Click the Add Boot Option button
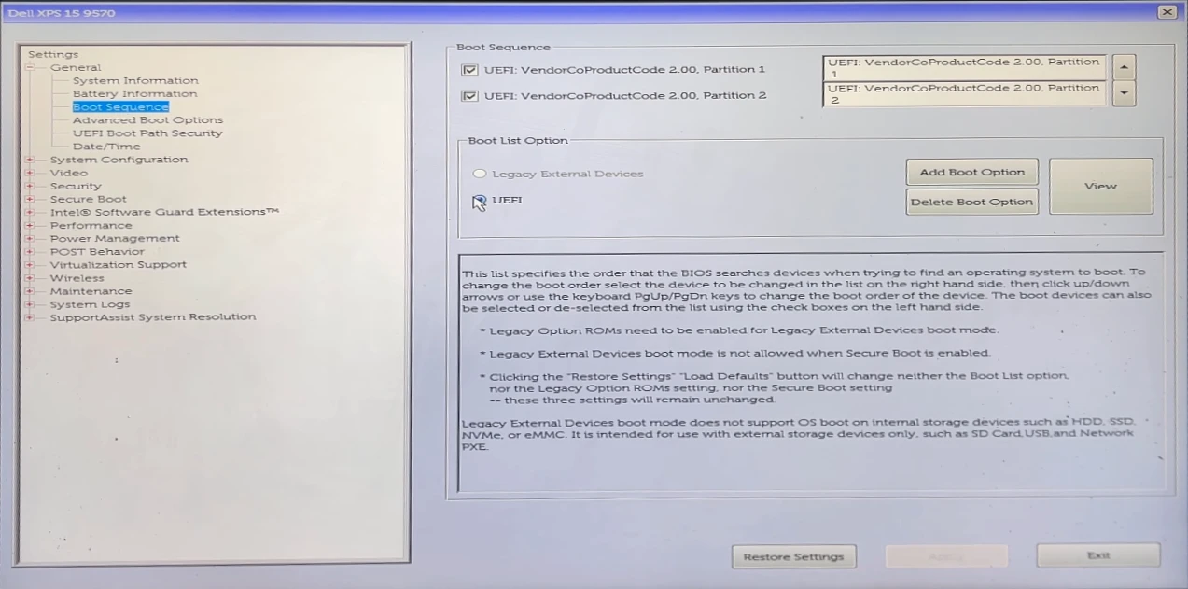This screenshot has width=1188, height=589. coord(971,173)
